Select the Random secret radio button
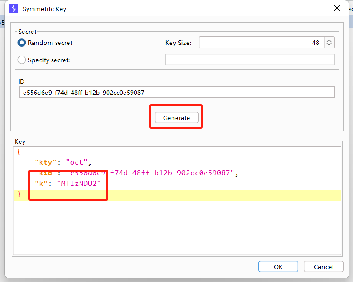Image resolution: width=353 pixels, height=282 pixels. tap(22, 43)
